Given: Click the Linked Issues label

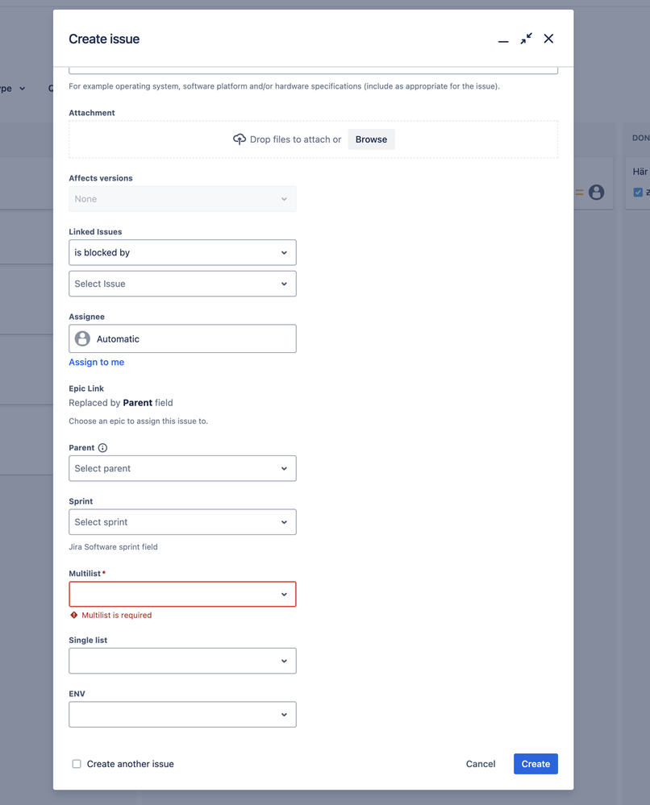Looking at the screenshot, I should (96, 231).
